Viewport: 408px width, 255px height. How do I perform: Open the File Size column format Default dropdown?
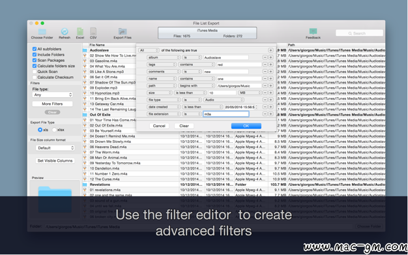[x=55, y=148]
